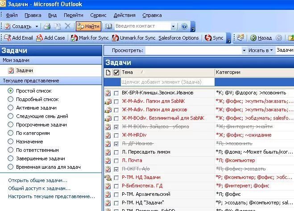The width and height of the screenshot is (294, 211).
Task: Click Unmark for Sync button
Action: pos(134,38)
